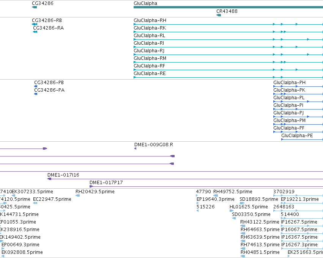
Task: Select transcript GluClalpha-RE
Action: click(x=150, y=73)
